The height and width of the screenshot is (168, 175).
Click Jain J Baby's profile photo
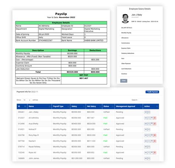(x=125, y=18)
